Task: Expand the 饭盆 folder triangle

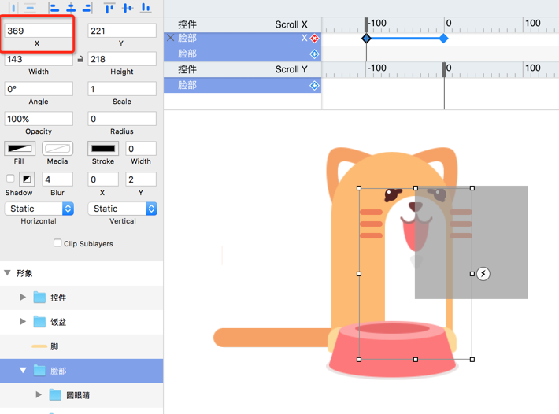Action: click(23, 321)
